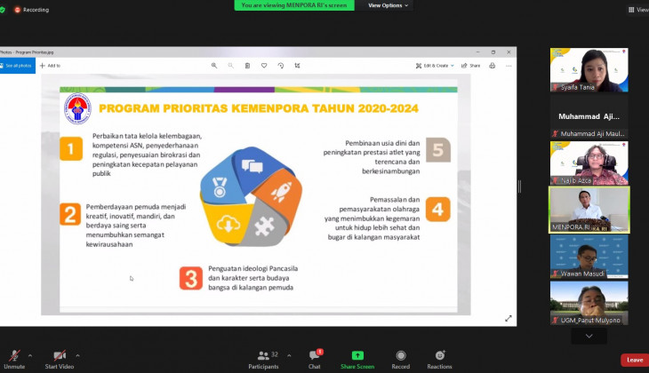Expand audio options arrow beside Unmute

[30, 355]
